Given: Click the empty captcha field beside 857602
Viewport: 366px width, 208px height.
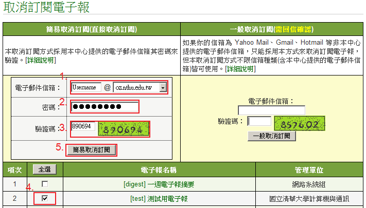Looking at the screenshot, I should (x=259, y=121).
